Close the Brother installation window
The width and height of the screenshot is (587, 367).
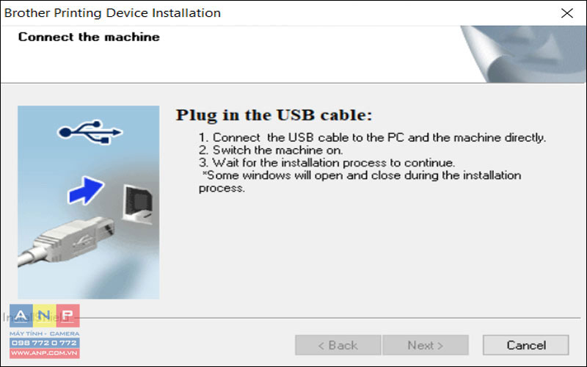coord(567,13)
